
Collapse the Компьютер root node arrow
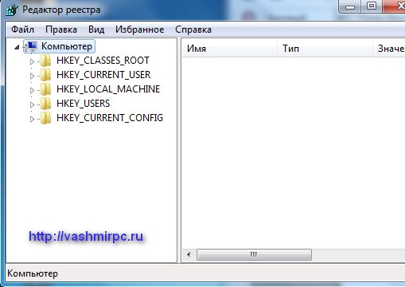[x=17, y=48]
